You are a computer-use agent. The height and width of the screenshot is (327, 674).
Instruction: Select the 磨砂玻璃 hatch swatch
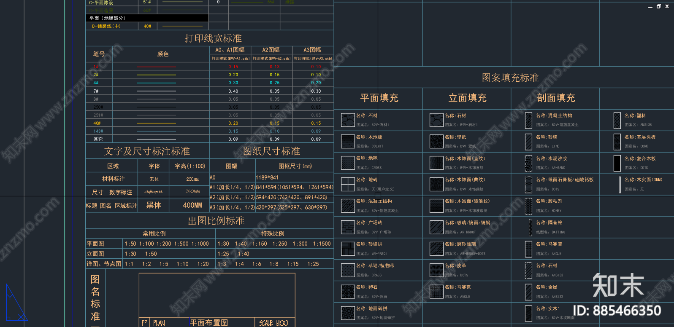[436, 249]
